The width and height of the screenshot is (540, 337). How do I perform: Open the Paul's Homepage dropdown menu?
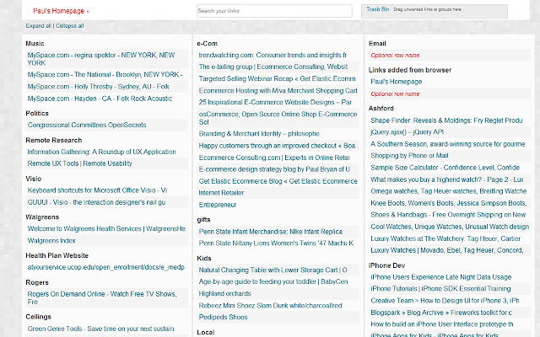click(x=61, y=11)
